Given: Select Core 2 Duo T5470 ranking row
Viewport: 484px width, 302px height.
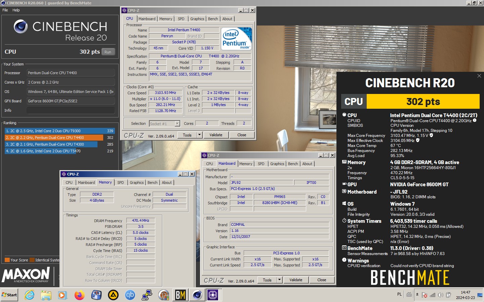Looking at the screenshot, I should pyautogui.click(x=59, y=151).
